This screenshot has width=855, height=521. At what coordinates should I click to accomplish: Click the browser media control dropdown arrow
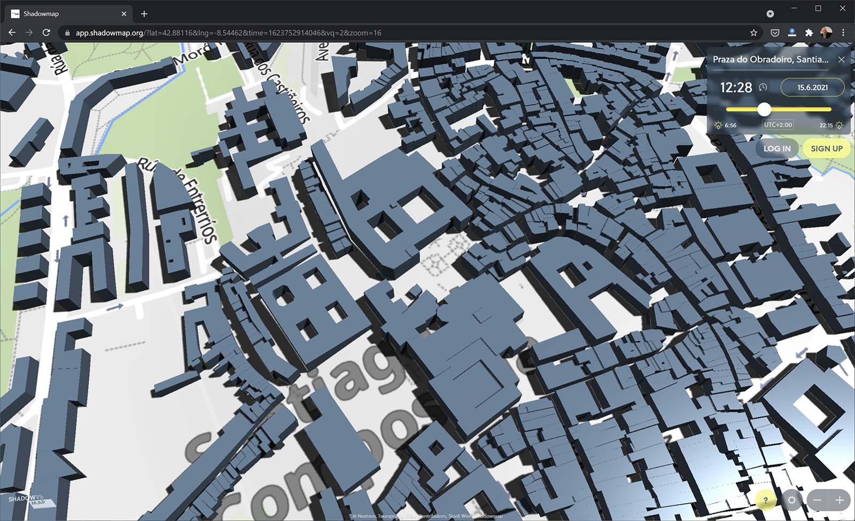[x=770, y=14]
